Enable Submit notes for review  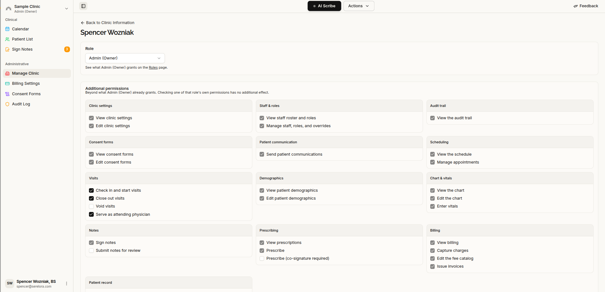click(x=91, y=251)
